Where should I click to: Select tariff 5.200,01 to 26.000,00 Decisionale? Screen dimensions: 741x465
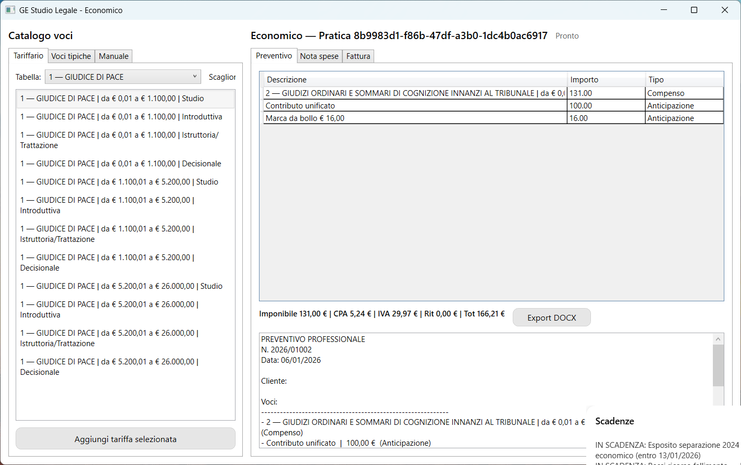pos(109,366)
